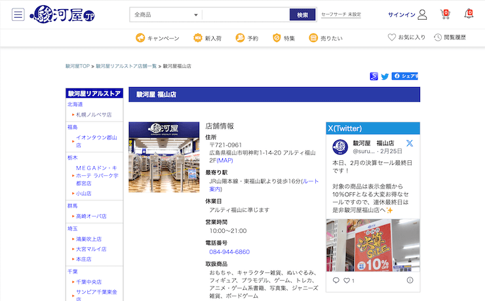Select 大宮マルイ店 in sidebar

(x=91, y=249)
